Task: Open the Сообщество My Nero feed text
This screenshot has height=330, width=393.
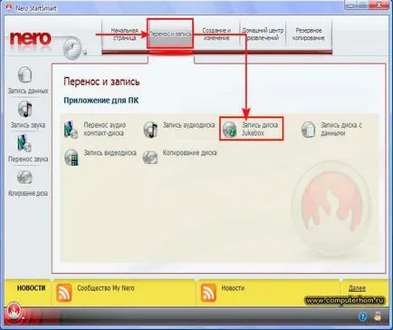Action: pos(106,288)
